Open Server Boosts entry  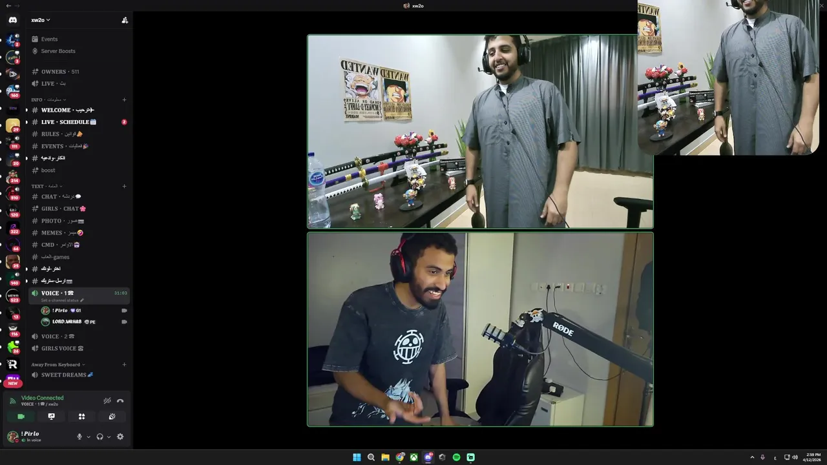click(54, 51)
